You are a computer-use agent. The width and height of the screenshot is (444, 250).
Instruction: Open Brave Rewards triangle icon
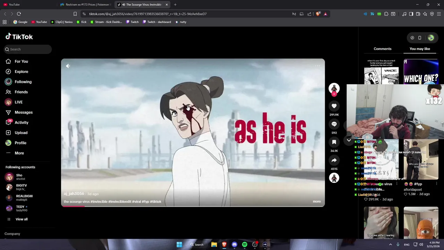point(325,14)
